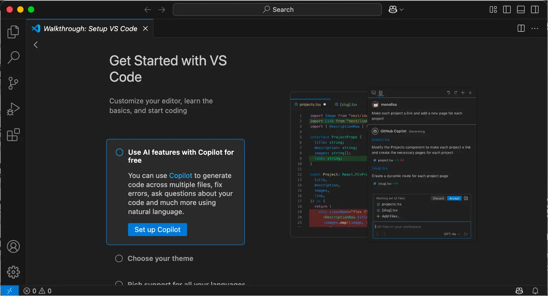Open the Extensions view
548x296 pixels.
coord(13,134)
